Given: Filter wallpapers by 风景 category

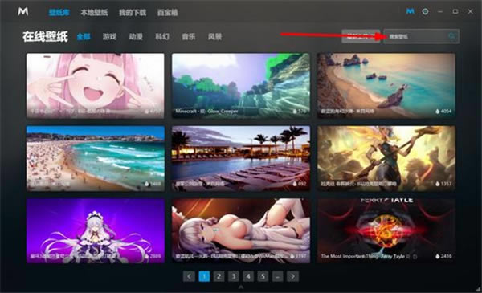Looking at the screenshot, I should pyautogui.click(x=214, y=37).
